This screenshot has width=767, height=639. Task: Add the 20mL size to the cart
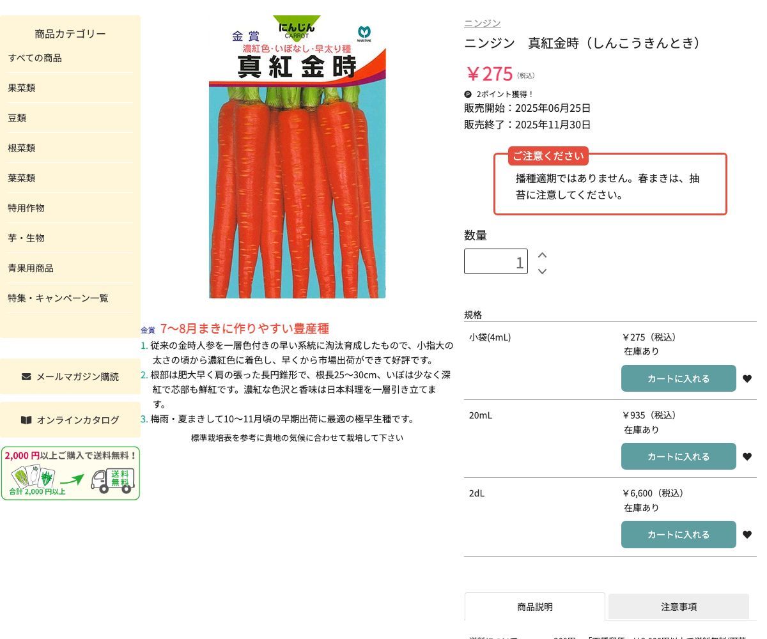pyautogui.click(x=678, y=456)
